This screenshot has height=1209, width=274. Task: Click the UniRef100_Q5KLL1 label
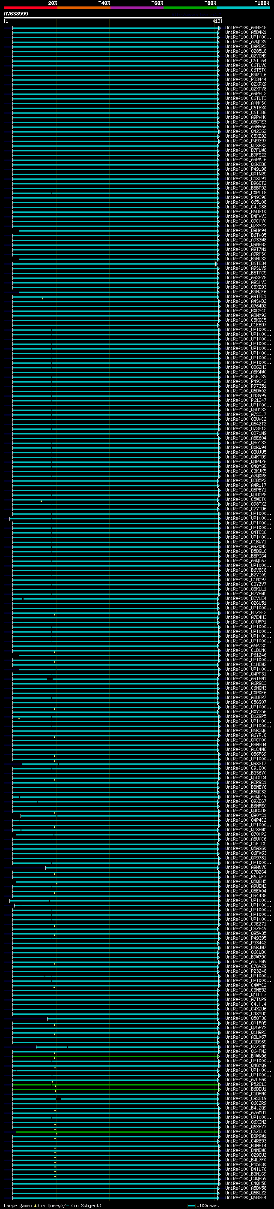[x=245, y=589]
